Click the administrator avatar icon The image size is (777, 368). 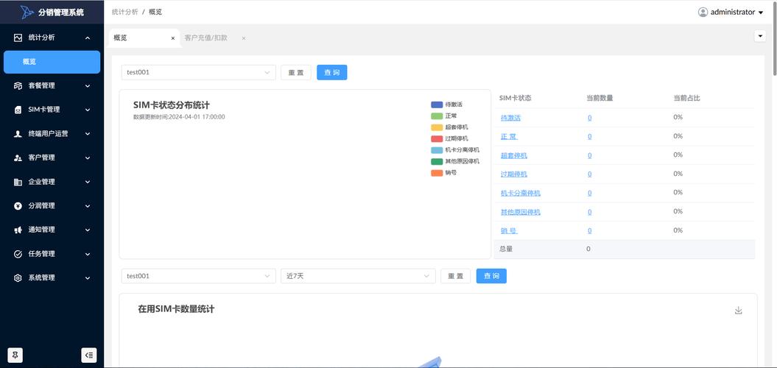tap(703, 13)
